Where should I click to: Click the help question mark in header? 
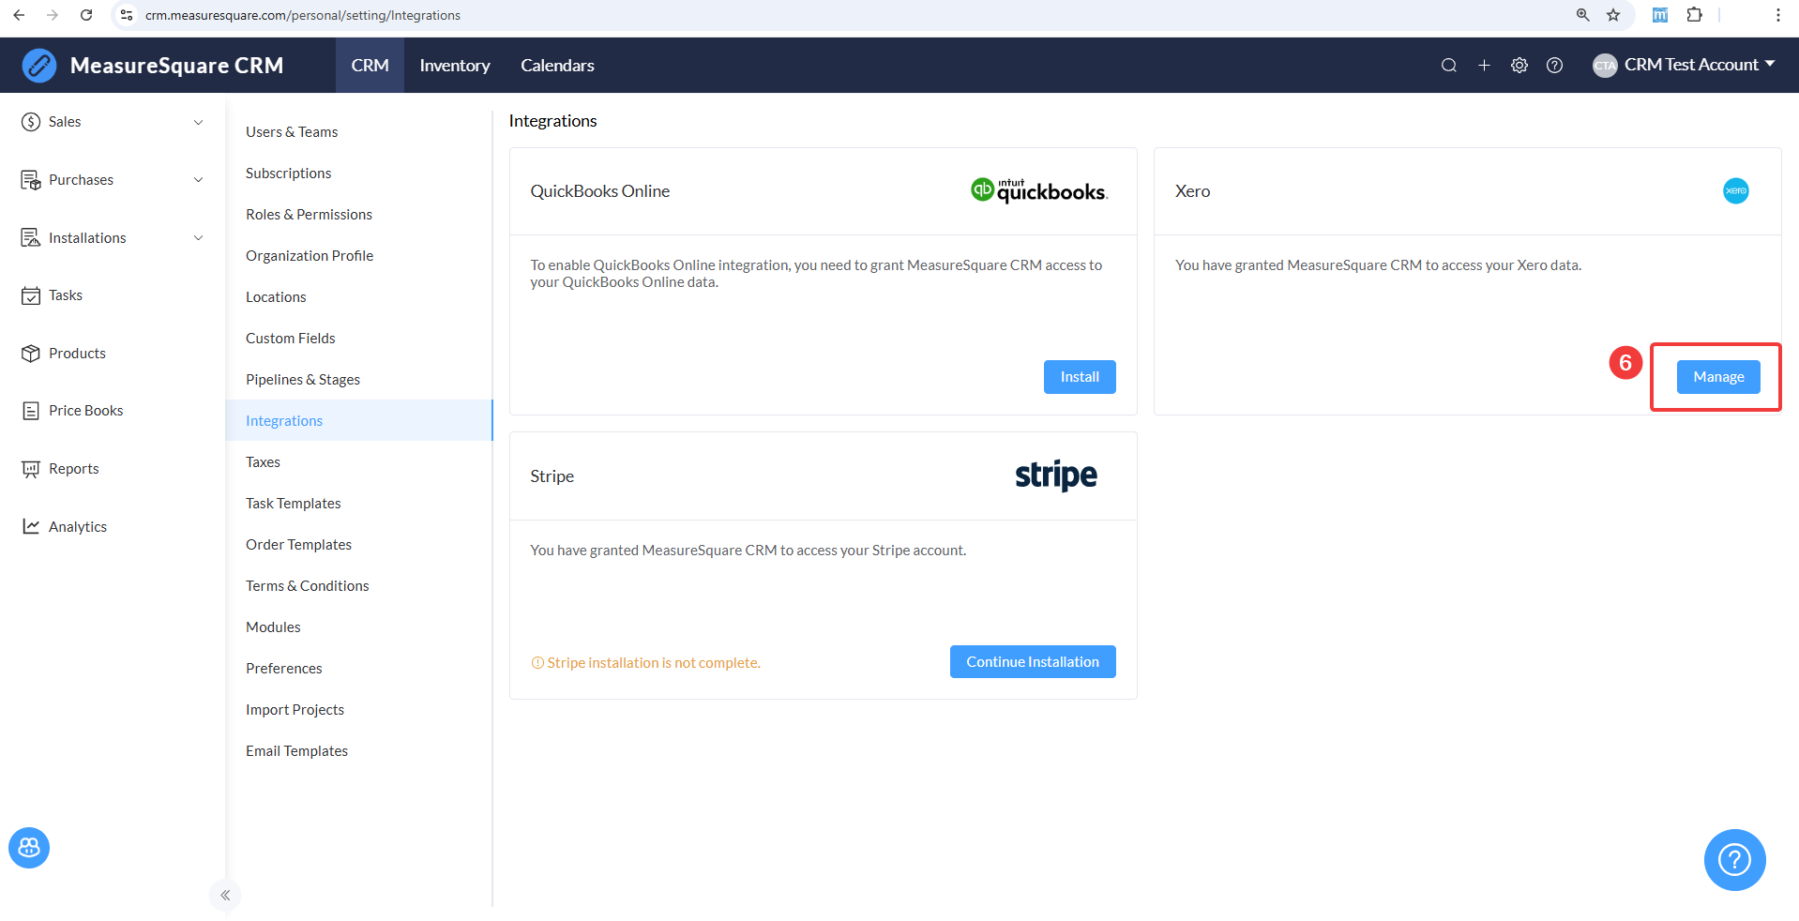1554,65
